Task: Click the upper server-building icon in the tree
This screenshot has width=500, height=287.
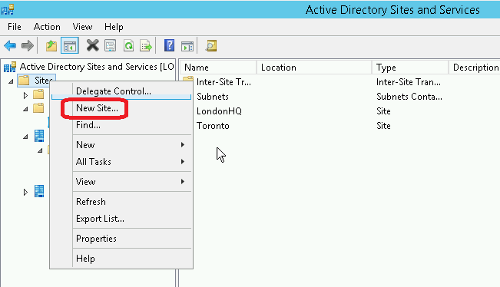Action: 39,136
